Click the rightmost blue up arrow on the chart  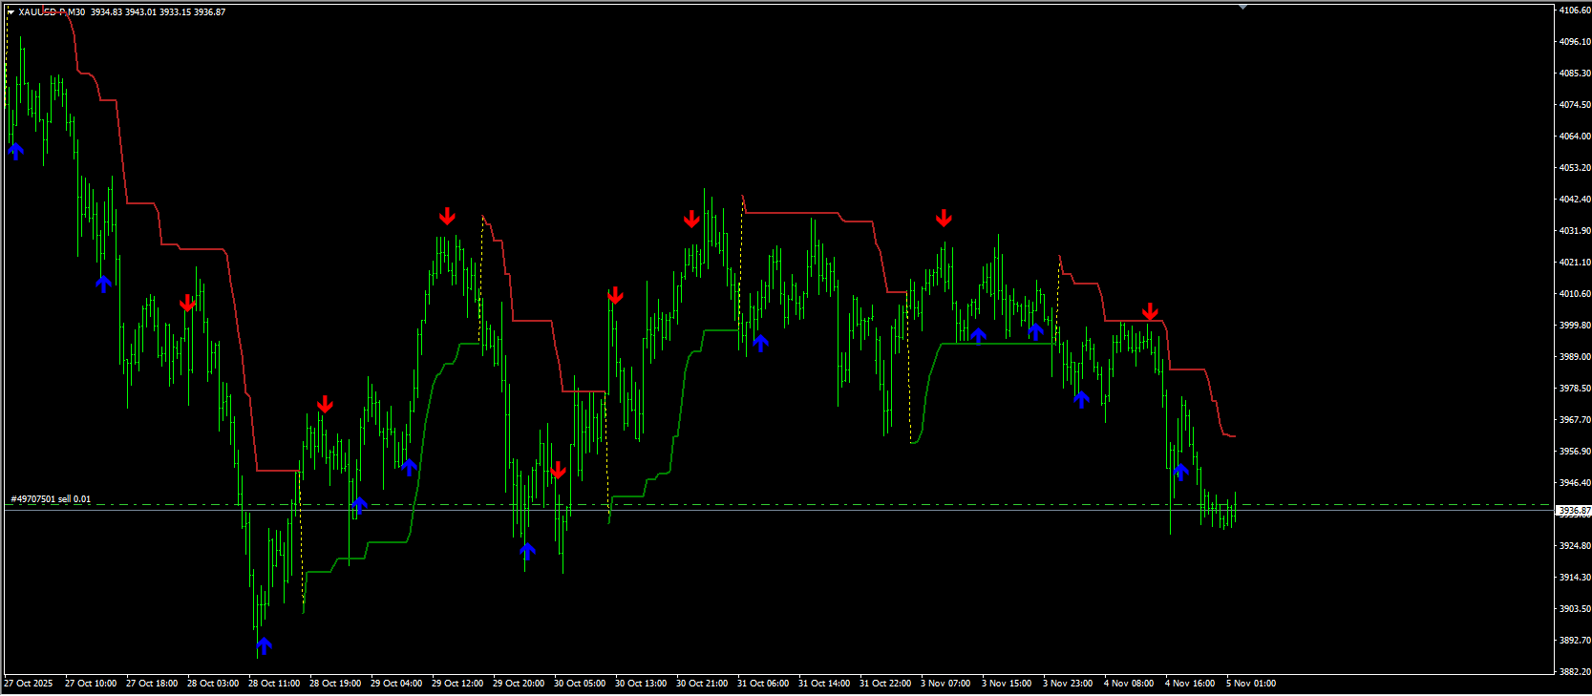coord(1180,472)
